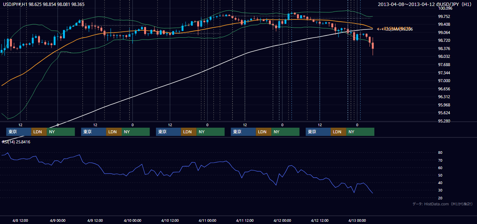
Task: Click the 4/11 00:00 time axis label
Action: [x=207, y=220]
